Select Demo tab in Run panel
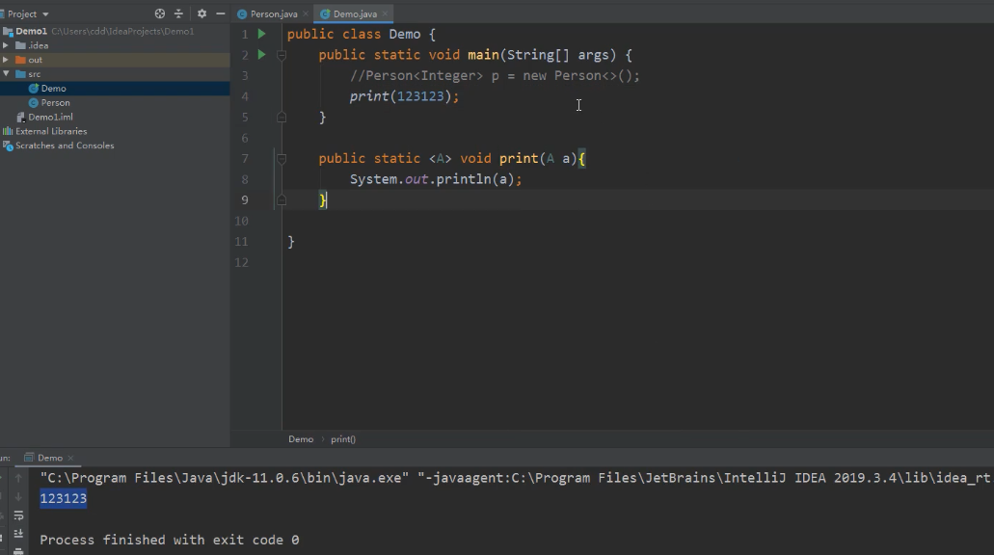 (49, 458)
